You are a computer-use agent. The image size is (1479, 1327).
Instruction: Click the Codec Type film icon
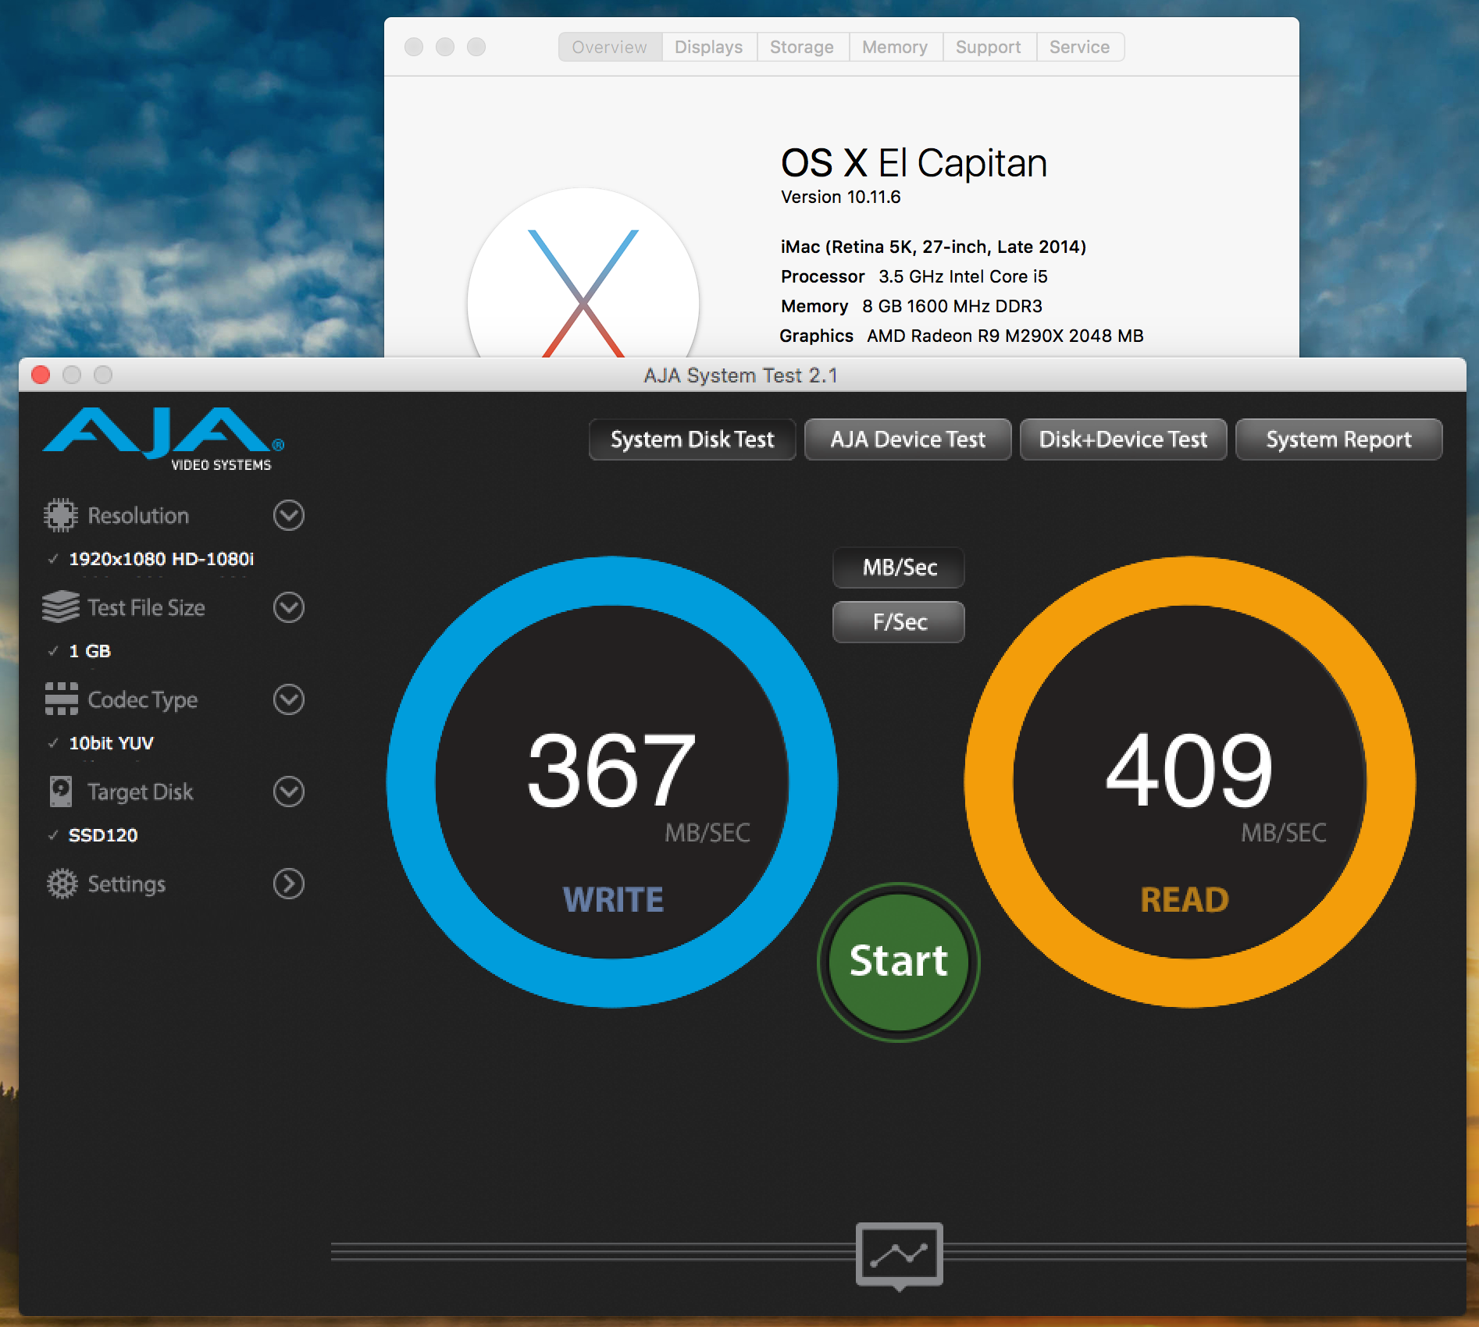(x=61, y=699)
